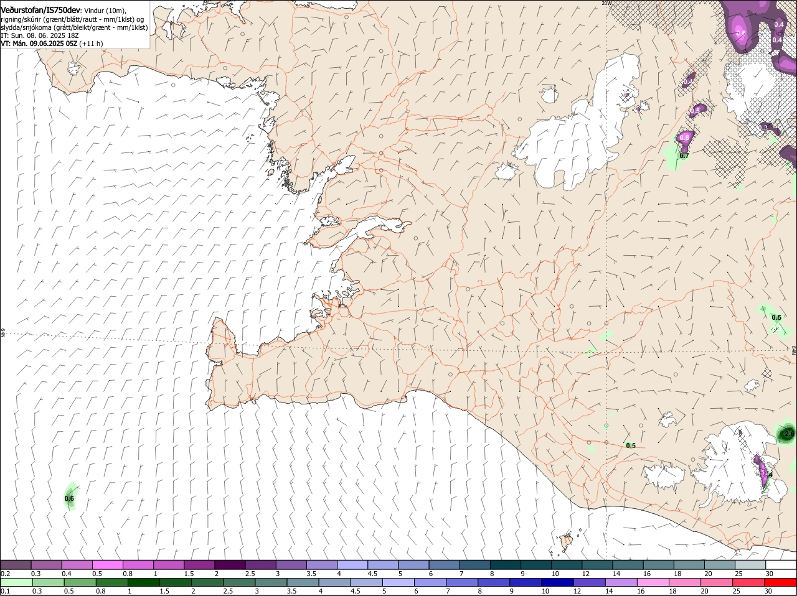This screenshot has width=797, height=596.
Task: Select the lavender 14 rain legend swatch
Action: 620,582
